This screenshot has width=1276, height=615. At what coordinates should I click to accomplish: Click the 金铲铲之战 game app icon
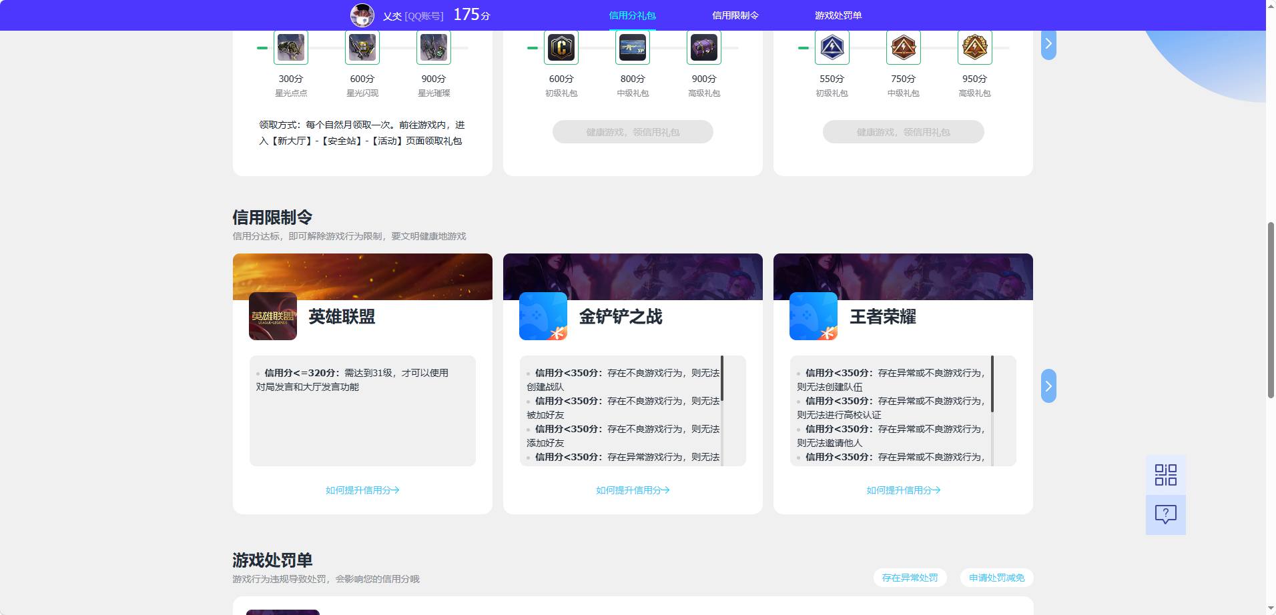(x=543, y=316)
